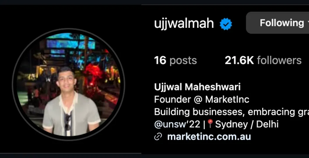This screenshot has height=158, width=309.
Task: Click the Building businesses bio text
Action: (x=232, y=112)
